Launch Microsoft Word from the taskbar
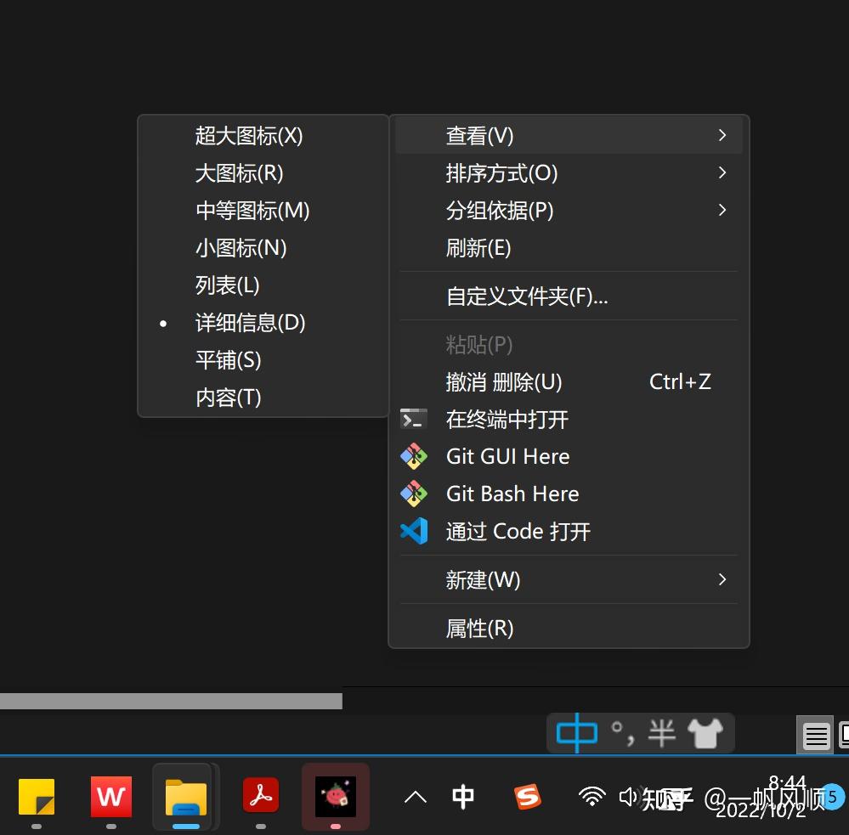Image resolution: width=849 pixels, height=835 pixels. tap(110, 797)
